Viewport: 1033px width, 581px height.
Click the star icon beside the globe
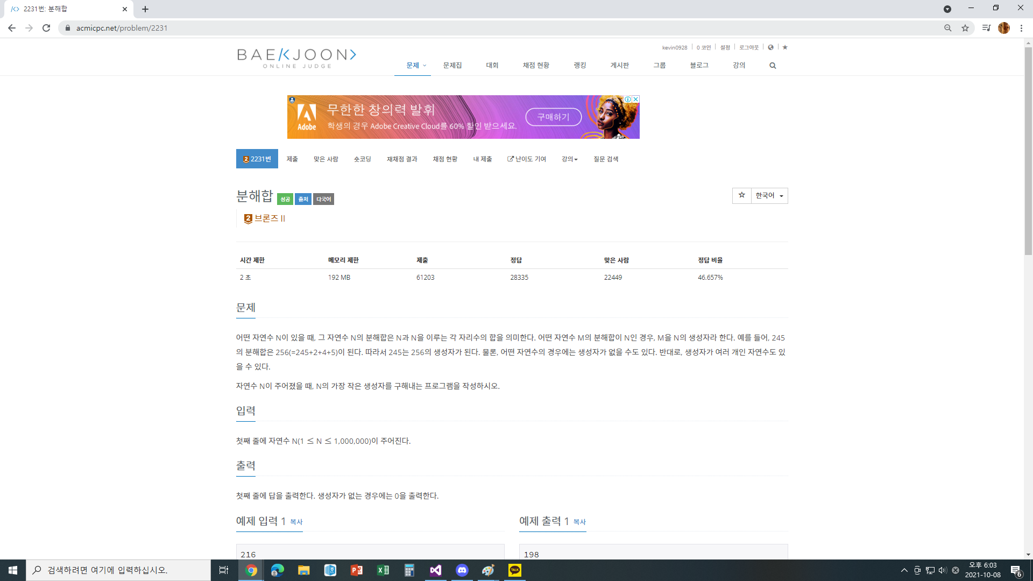(785, 47)
